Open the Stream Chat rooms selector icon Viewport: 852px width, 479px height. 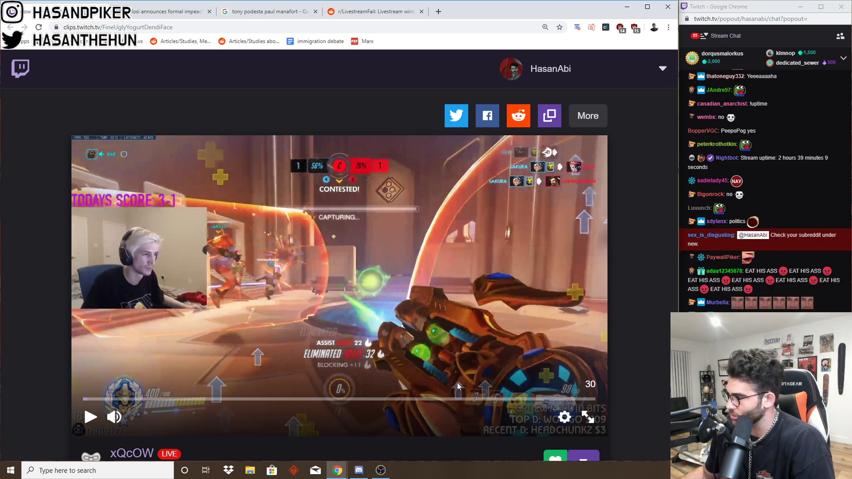pyautogui.click(x=703, y=36)
